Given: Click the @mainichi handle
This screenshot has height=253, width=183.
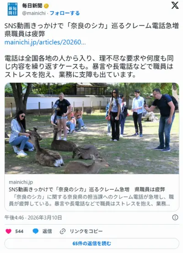Looking at the screenshot, I should pyautogui.click(x=34, y=13).
